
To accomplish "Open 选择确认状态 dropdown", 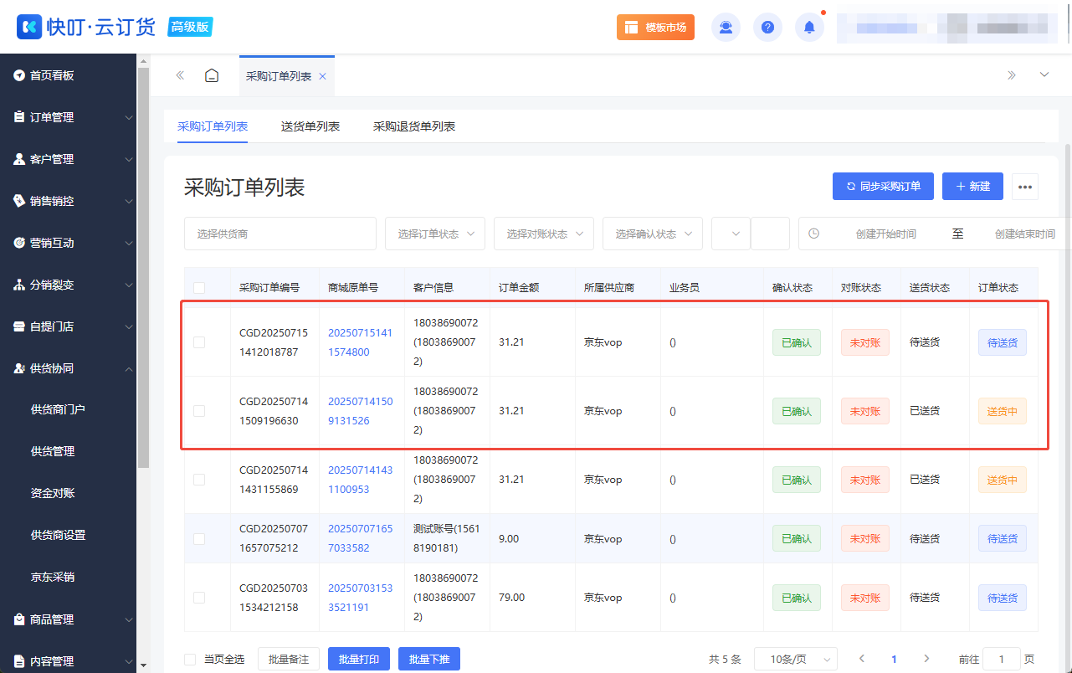I will point(653,234).
